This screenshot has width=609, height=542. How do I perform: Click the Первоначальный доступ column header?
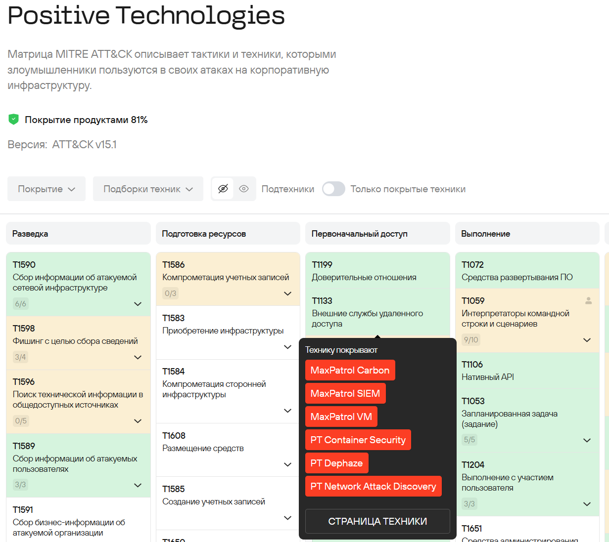tap(377, 233)
